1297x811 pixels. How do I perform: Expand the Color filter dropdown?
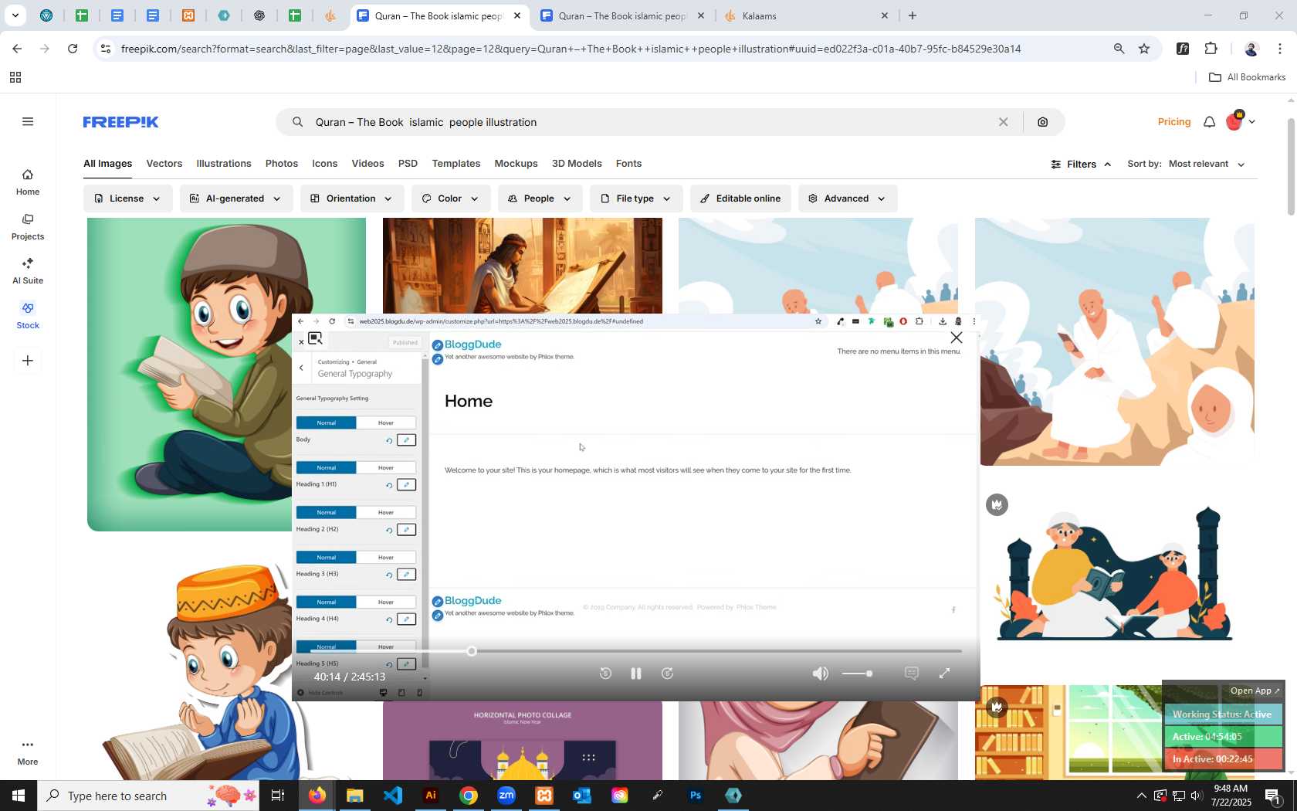pos(450,199)
